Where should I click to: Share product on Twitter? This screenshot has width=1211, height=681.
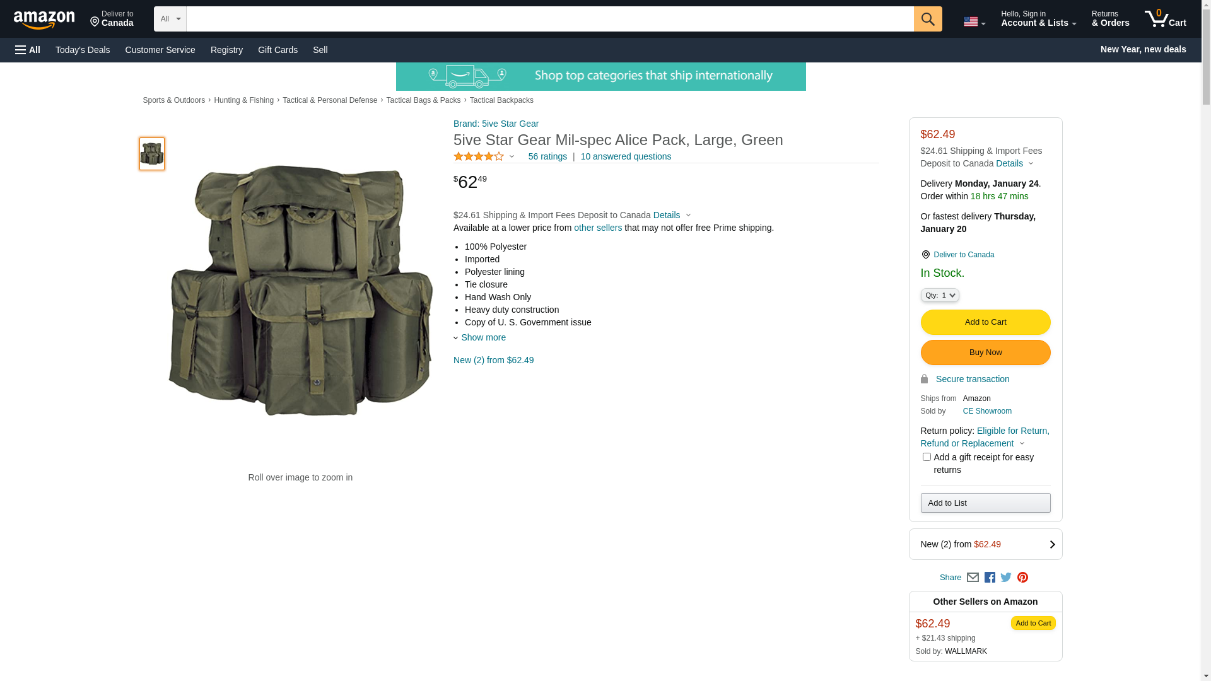1006,577
